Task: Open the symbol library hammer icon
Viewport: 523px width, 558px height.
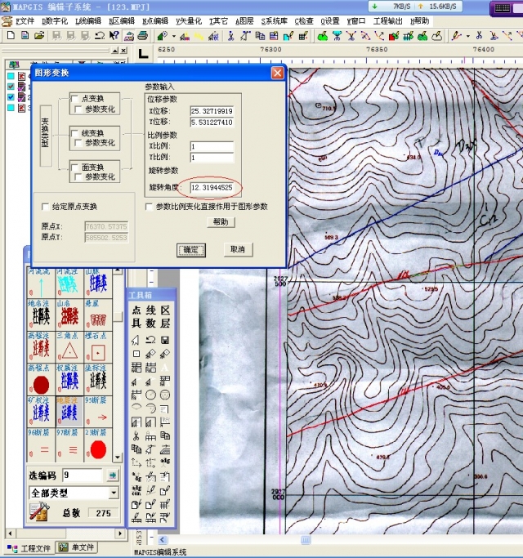Action: (x=38, y=511)
